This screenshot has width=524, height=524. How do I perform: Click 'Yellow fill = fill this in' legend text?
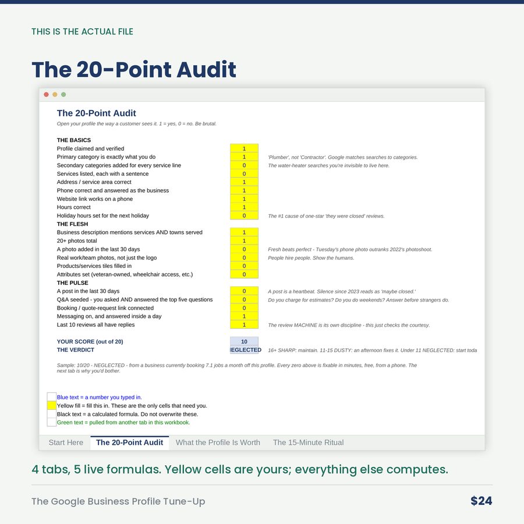pos(132,406)
